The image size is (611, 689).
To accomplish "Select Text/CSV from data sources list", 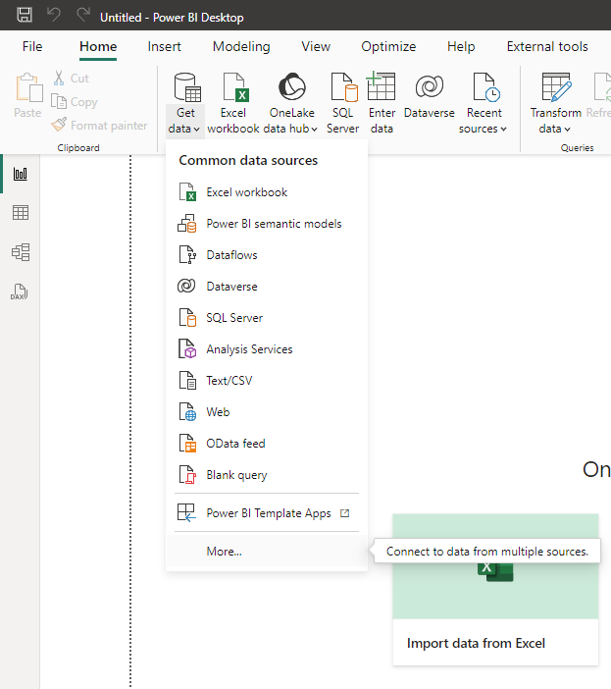I will [x=229, y=381].
